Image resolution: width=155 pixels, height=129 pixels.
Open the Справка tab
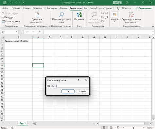point(108,8)
